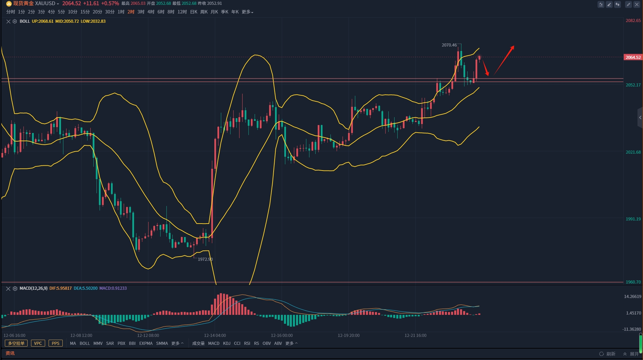Switch to the 日K timeframe
The image size is (643, 360).
(x=194, y=12)
